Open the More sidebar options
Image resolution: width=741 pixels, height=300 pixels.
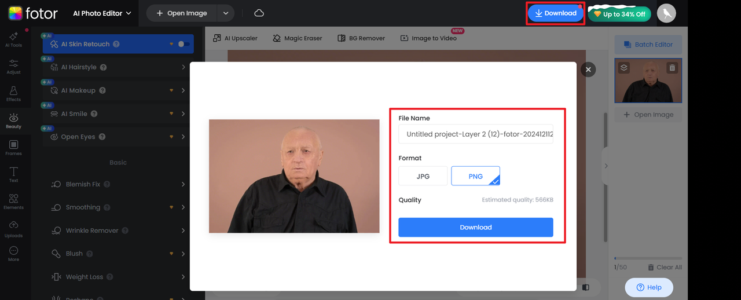pos(13,254)
